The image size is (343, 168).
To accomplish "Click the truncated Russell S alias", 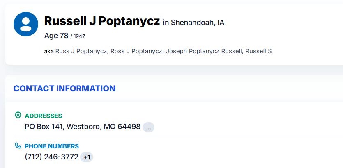I will click(x=258, y=51).
